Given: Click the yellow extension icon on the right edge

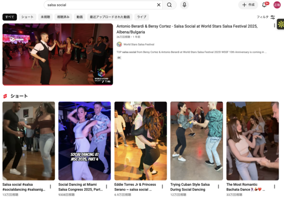Looking at the screenshot, I should pos(281,24).
